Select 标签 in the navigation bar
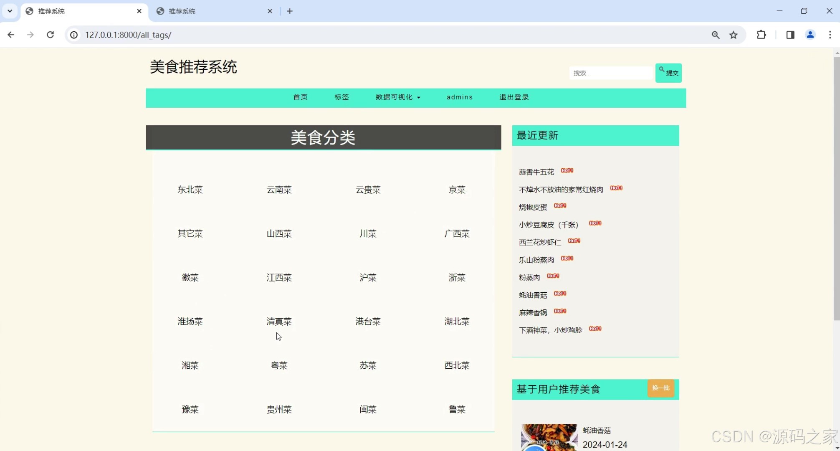 click(x=341, y=97)
